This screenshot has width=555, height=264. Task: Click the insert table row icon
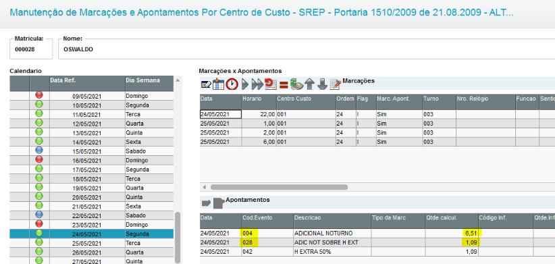click(x=218, y=84)
